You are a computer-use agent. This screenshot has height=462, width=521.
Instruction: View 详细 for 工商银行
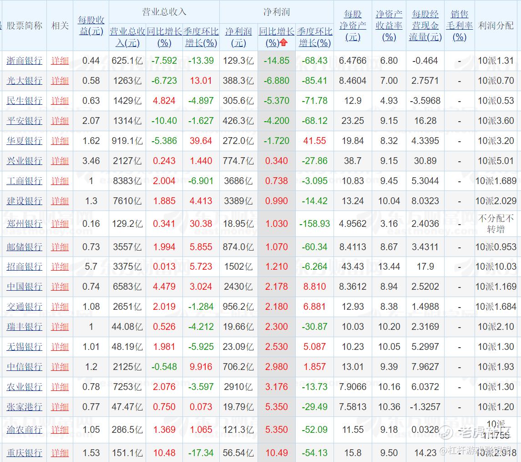coord(60,181)
